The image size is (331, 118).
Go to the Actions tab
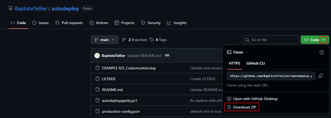point(99,23)
